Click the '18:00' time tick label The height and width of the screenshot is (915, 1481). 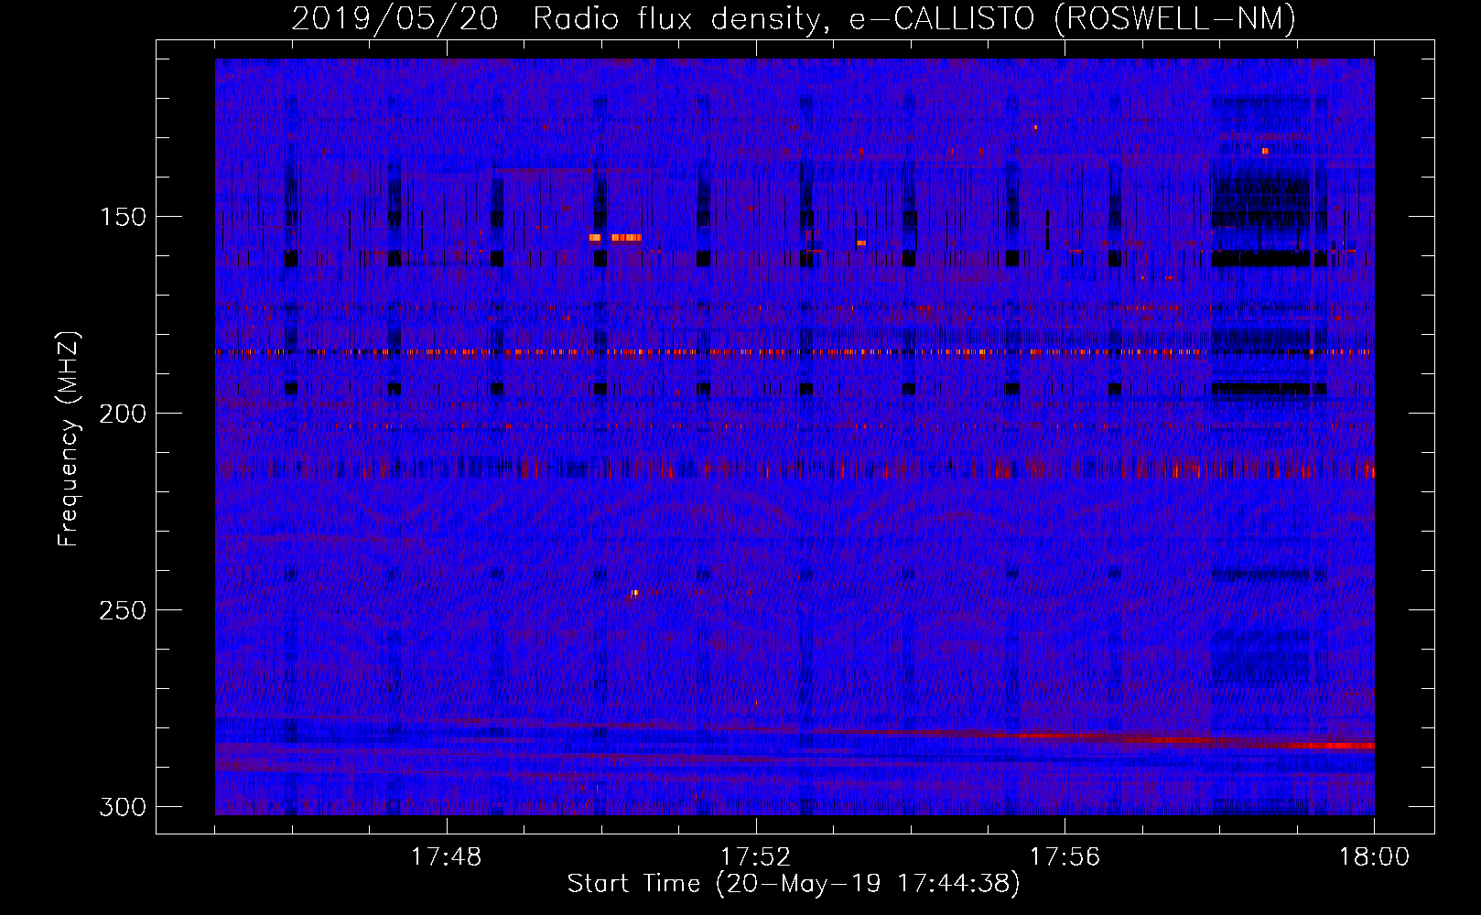1374,857
